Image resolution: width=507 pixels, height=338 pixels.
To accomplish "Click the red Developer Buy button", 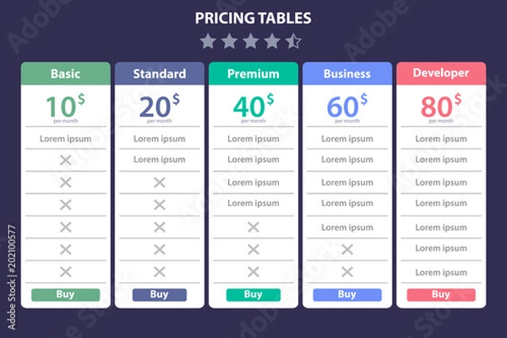I will tap(441, 295).
